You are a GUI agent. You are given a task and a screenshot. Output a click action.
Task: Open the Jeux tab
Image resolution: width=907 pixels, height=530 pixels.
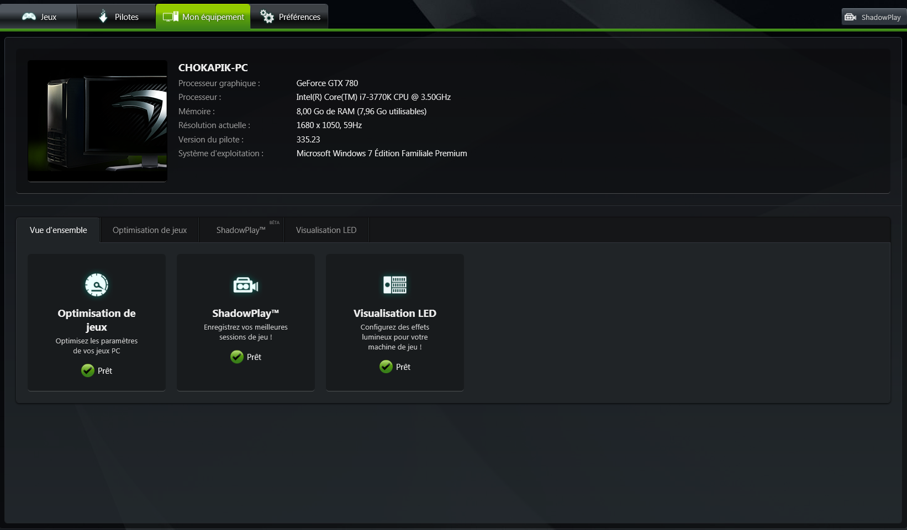[x=39, y=17]
